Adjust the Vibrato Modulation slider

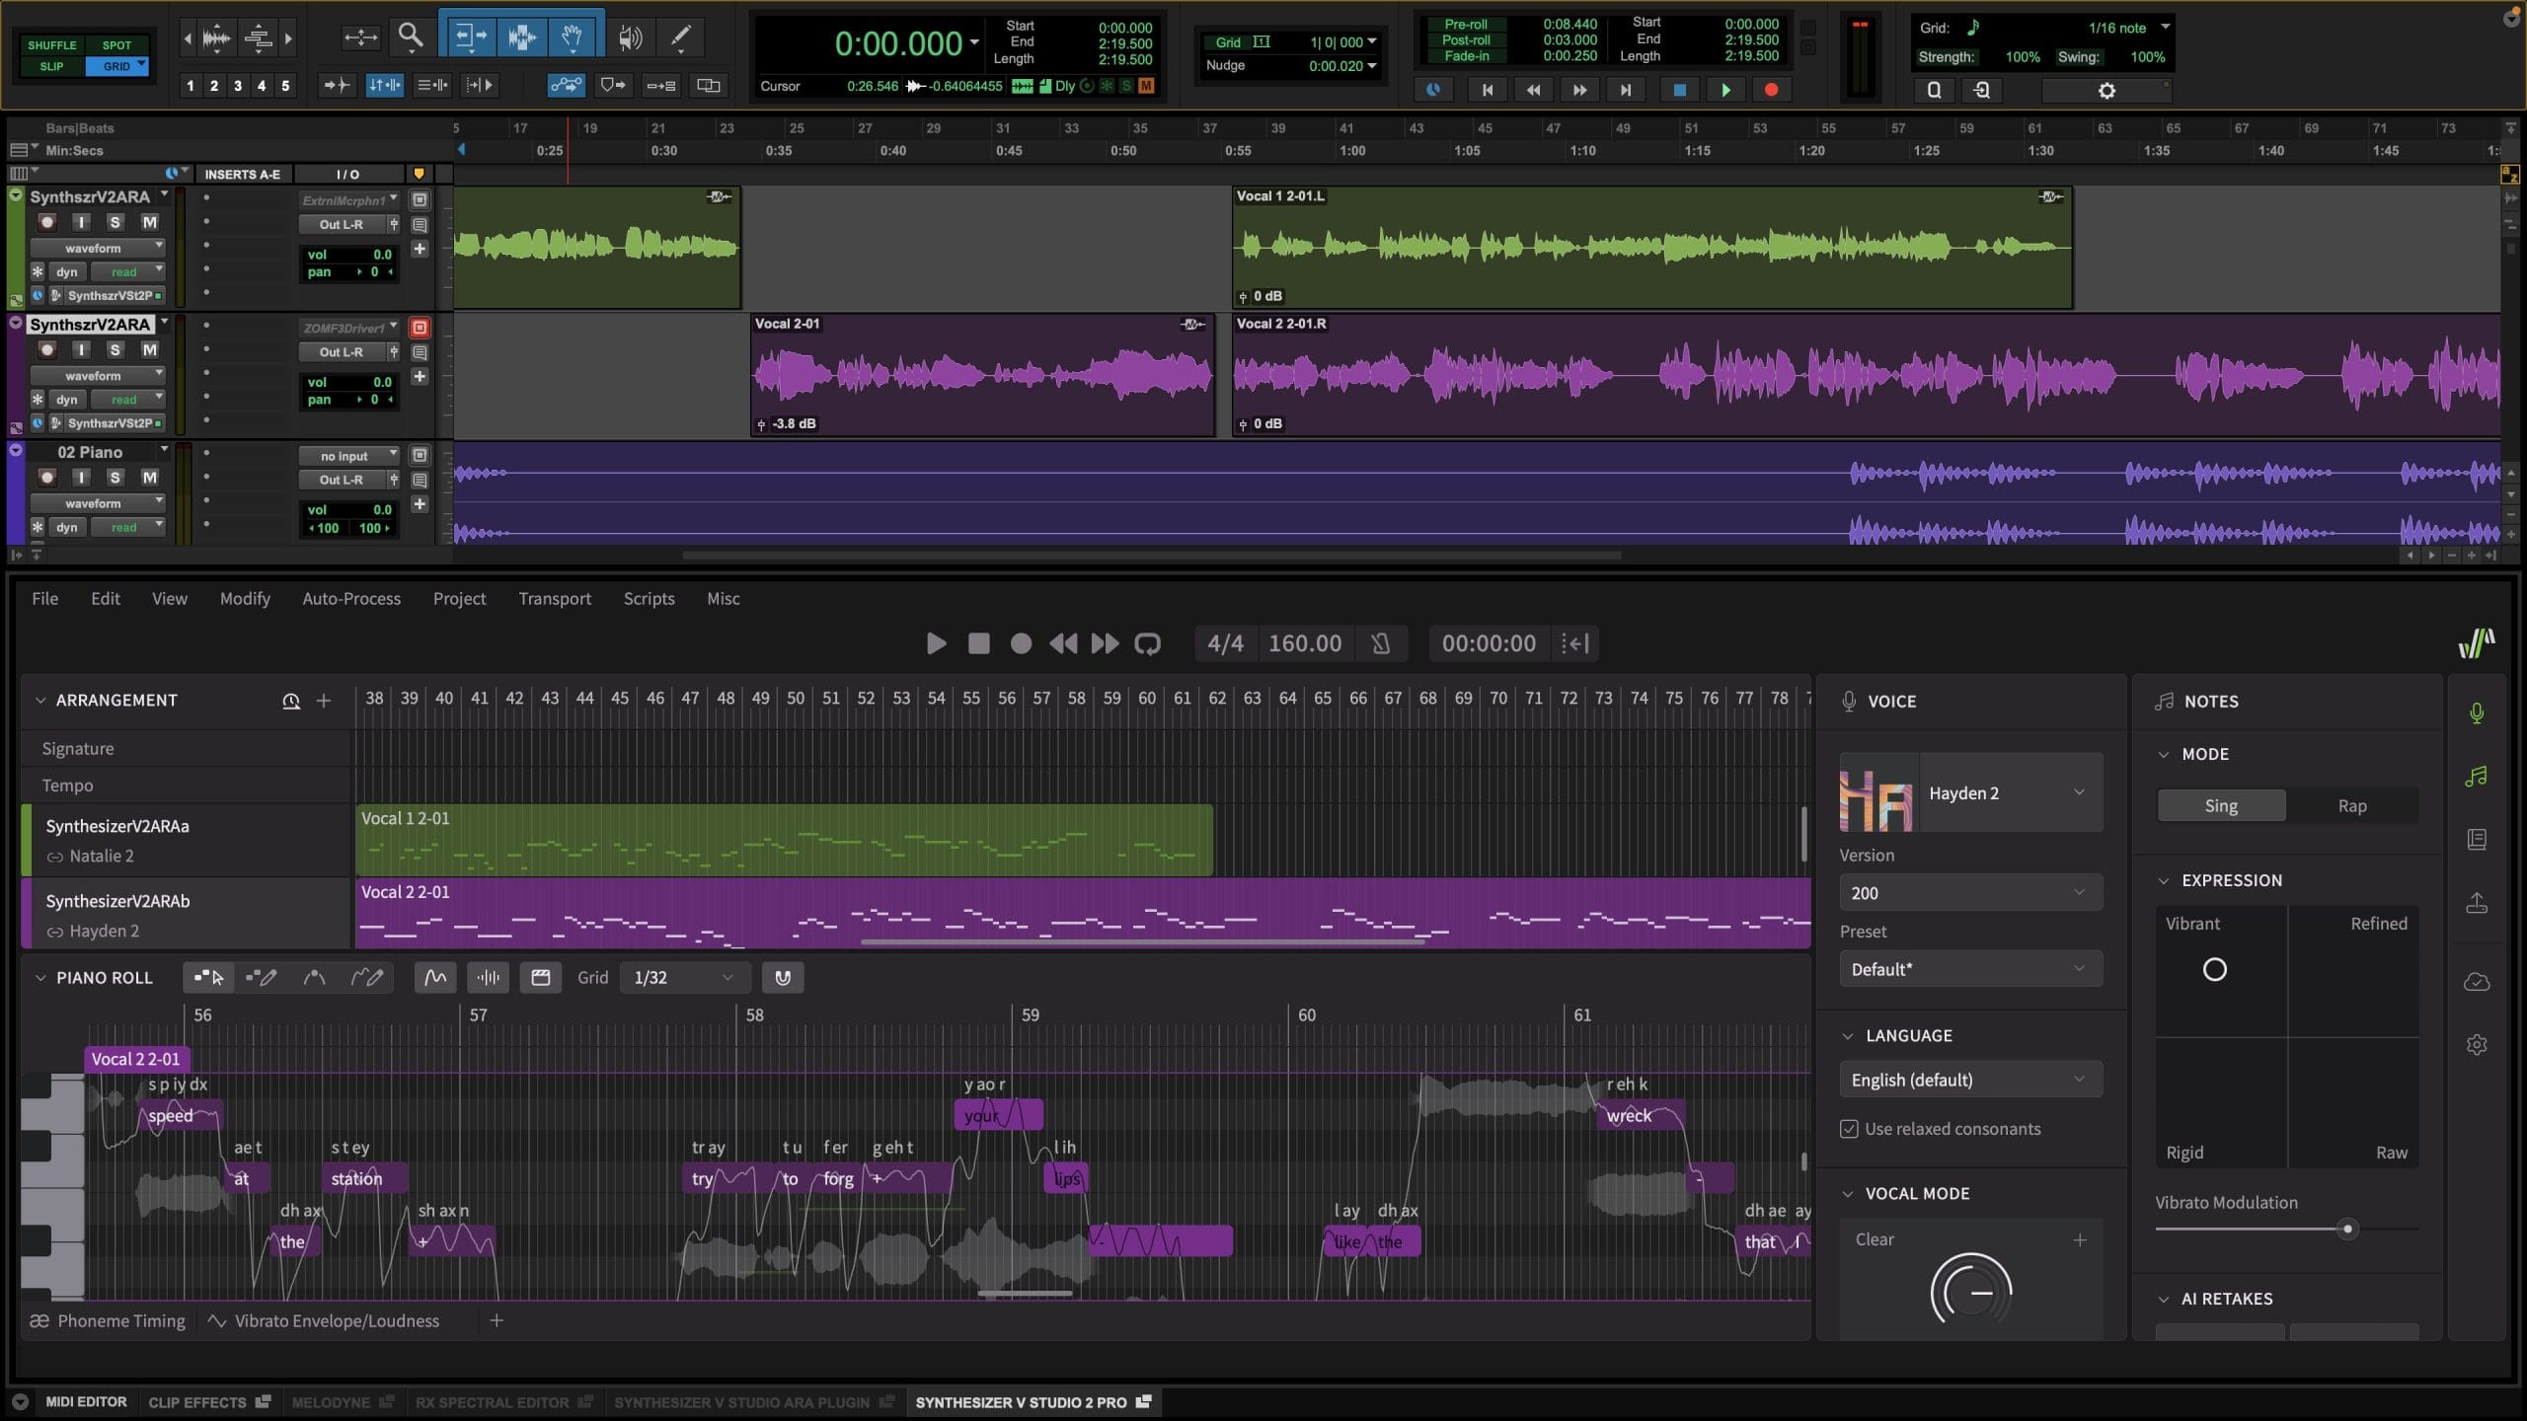point(2347,1228)
